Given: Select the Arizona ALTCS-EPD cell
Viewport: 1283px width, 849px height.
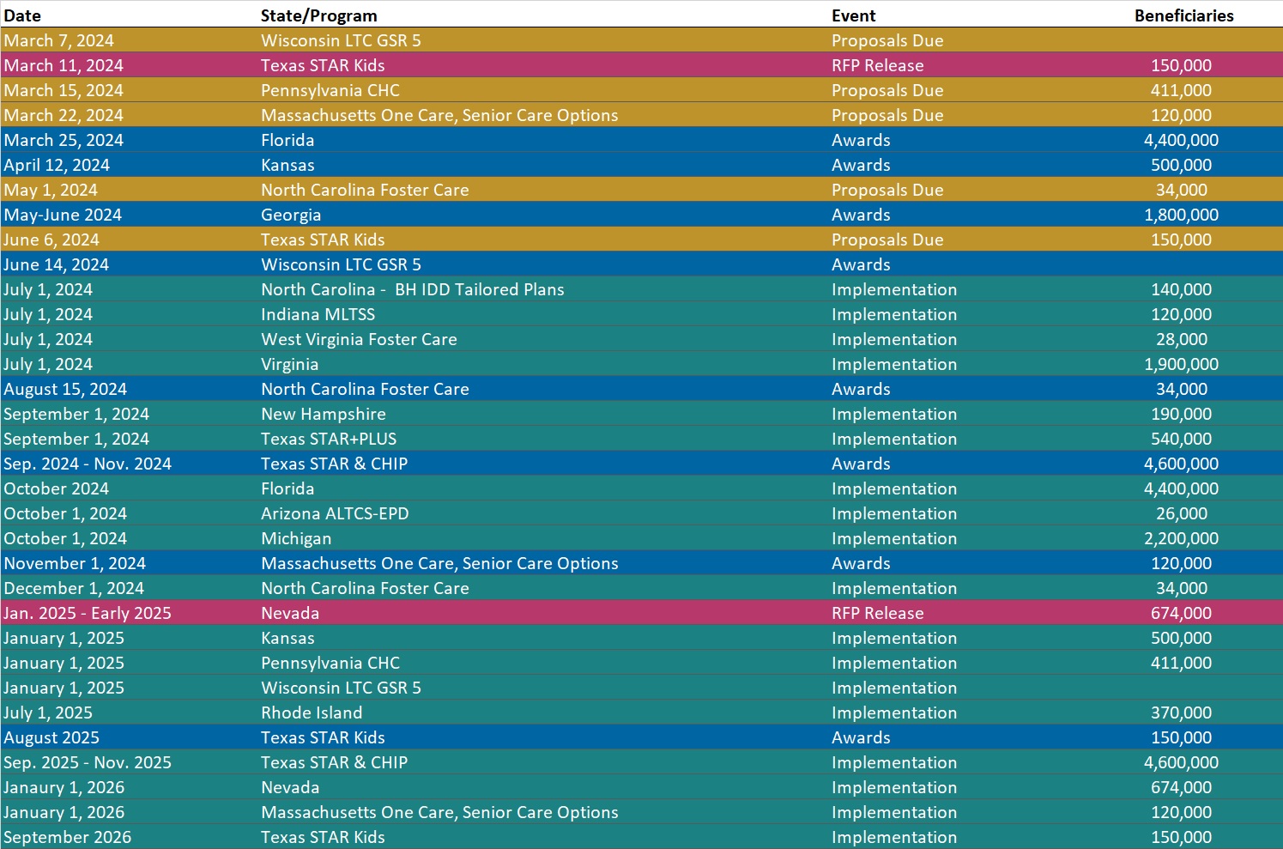Looking at the screenshot, I should tap(335, 513).
